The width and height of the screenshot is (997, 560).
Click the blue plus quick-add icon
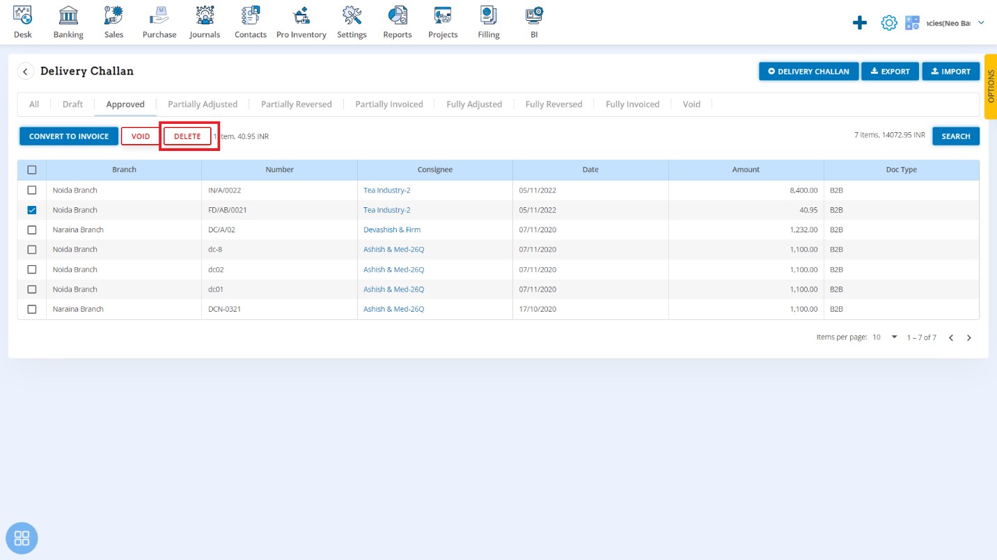click(860, 23)
